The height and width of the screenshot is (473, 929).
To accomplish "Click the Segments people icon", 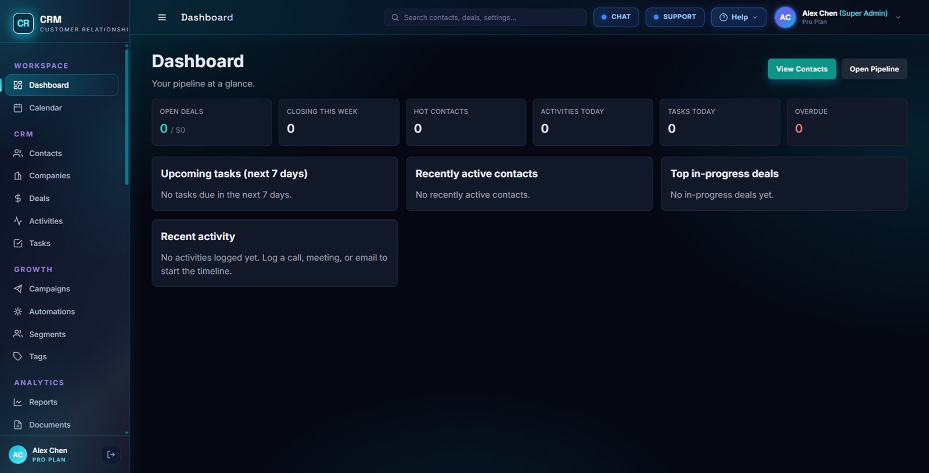I will [x=18, y=334].
